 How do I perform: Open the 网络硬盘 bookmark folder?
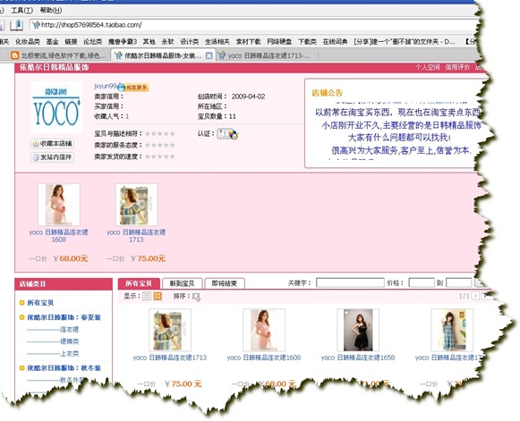pyautogui.click(x=279, y=42)
